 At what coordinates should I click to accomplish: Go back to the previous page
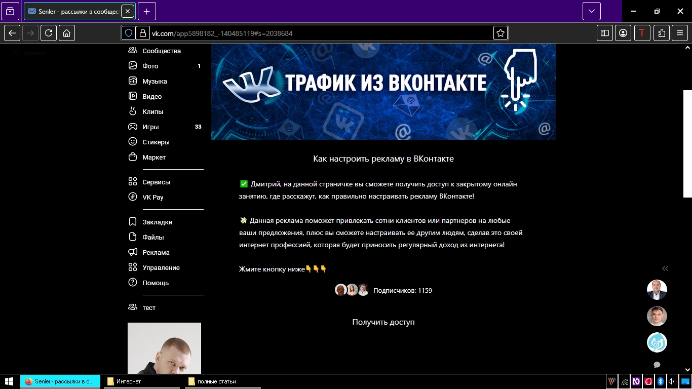12,33
